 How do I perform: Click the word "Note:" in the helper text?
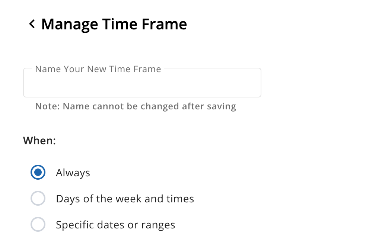pyautogui.click(x=48, y=106)
